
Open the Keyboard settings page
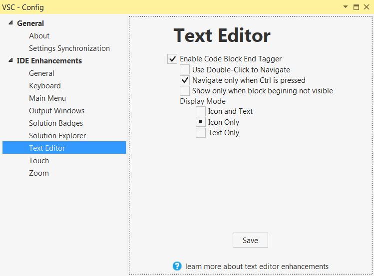pyautogui.click(x=45, y=86)
